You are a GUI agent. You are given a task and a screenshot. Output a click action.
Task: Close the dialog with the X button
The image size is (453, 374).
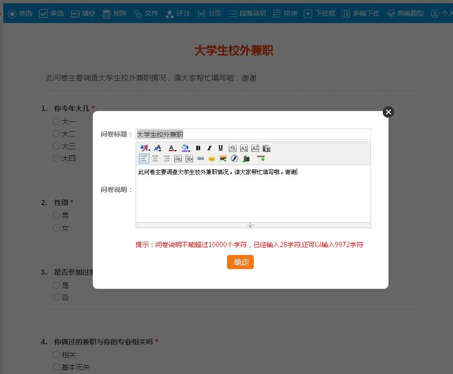tap(388, 112)
